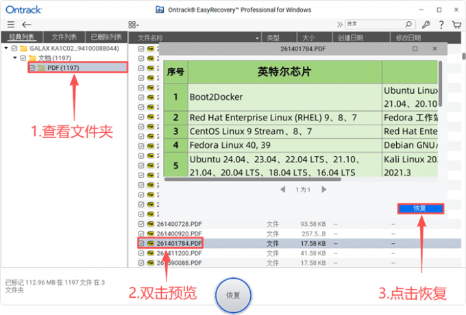Open the shopping cart icon

(x=456, y=25)
